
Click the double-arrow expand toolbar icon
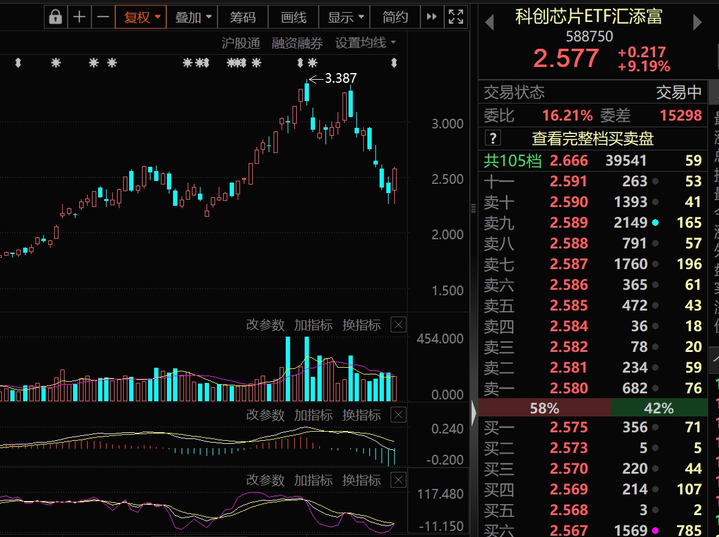click(x=431, y=18)
